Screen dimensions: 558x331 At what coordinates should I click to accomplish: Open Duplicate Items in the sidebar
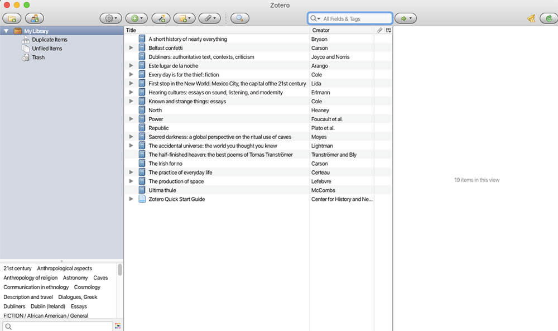50,40
